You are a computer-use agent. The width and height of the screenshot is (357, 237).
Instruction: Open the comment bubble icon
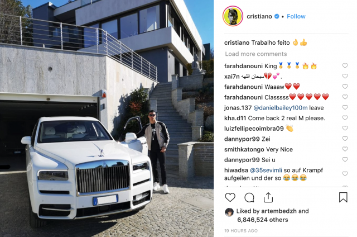click(x=249, y=197)
